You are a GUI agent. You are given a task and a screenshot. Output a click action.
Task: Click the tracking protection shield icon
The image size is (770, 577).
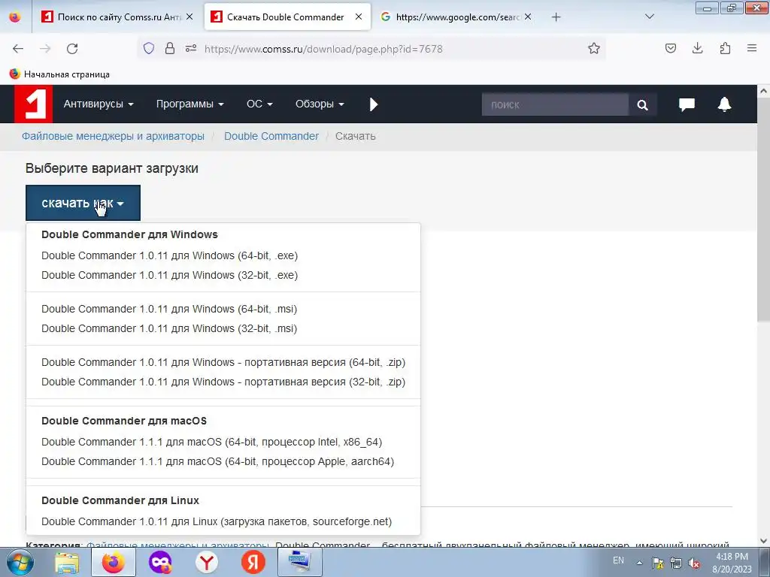click(x=149, y=48)
